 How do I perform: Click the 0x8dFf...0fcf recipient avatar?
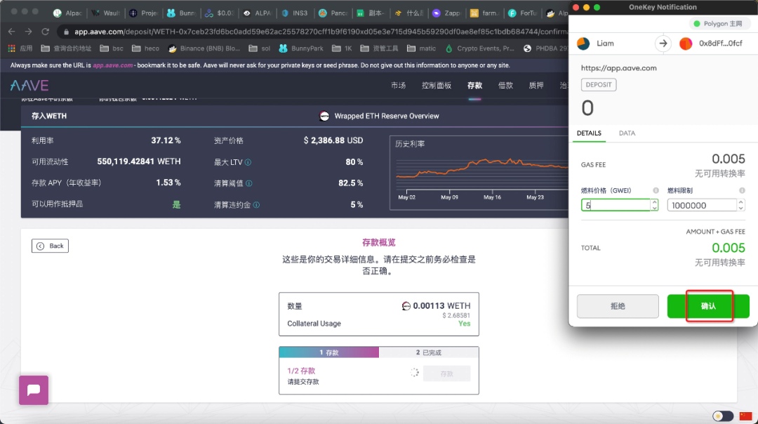point(686,43)
